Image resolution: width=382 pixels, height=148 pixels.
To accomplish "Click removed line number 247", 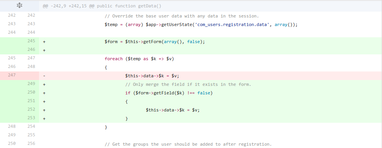I will [x=12, y=75].
